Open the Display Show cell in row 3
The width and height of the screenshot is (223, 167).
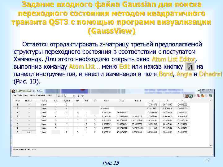tap(44, 113)
